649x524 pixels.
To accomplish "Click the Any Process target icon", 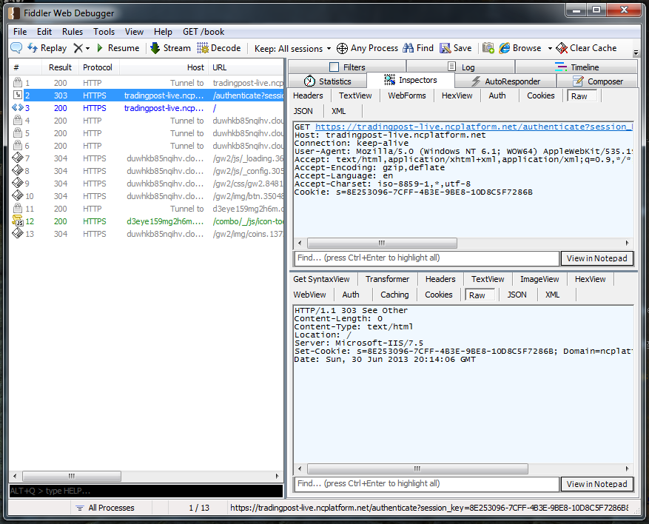I will click(342, 48).
